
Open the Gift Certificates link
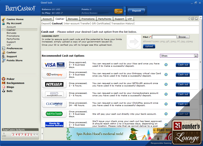(100, 24)
